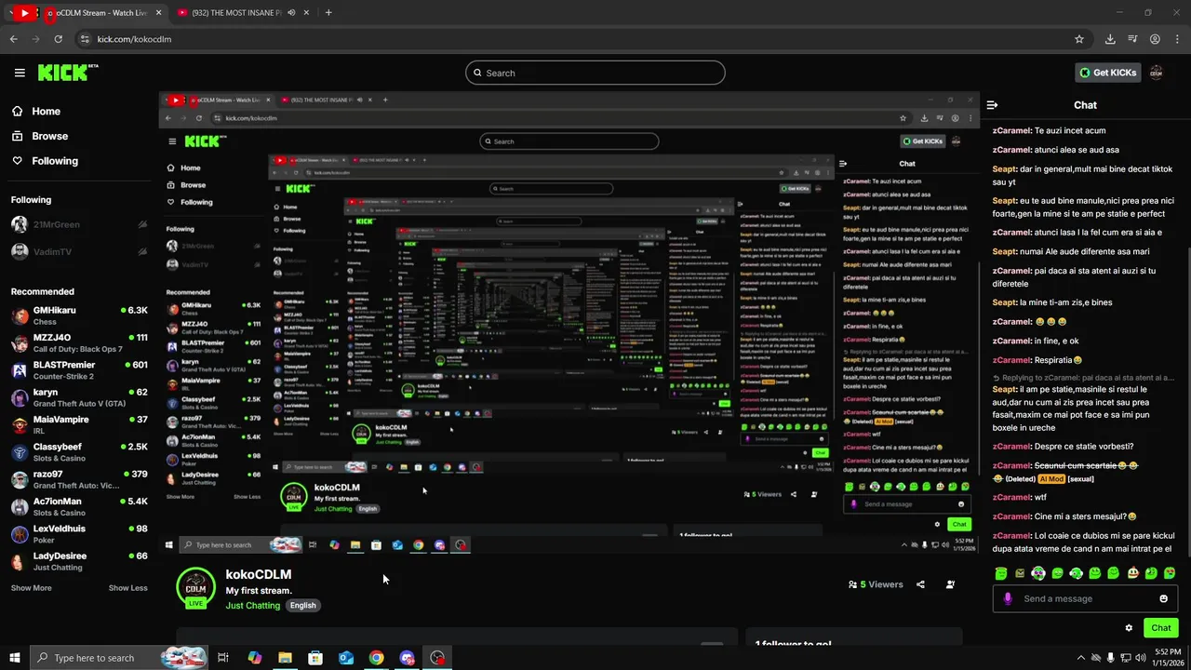Click the AI Mod badge in chat
The width and height of the screenshot is (1191, 670).
point(1051,479)
